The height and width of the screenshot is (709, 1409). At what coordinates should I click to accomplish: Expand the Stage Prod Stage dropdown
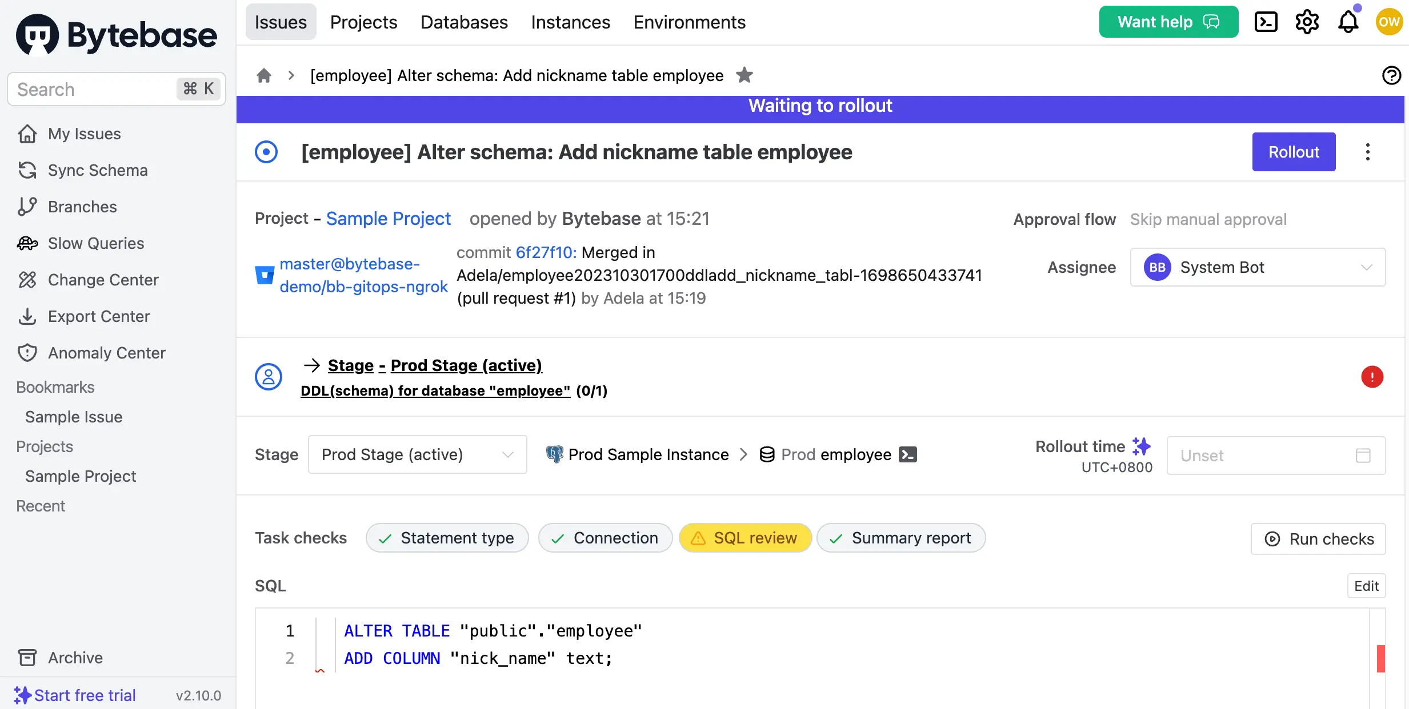417,454
